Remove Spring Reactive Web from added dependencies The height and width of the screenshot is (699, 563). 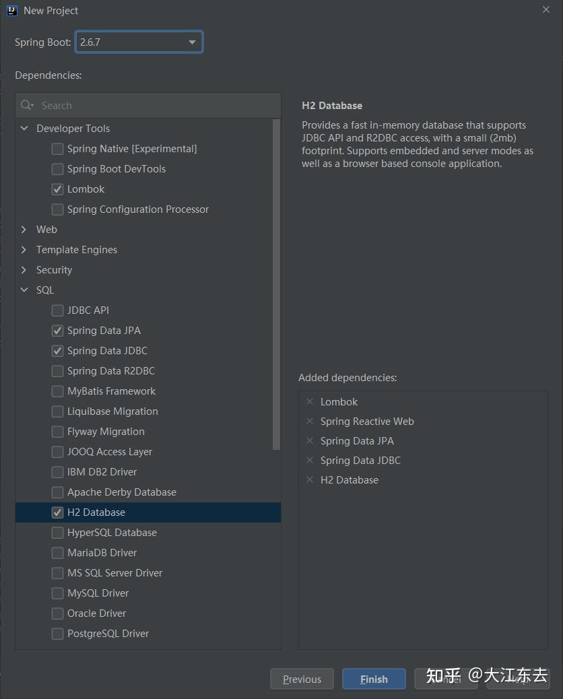tap(310, 422)
